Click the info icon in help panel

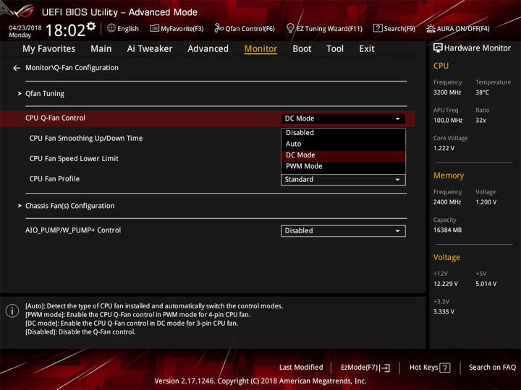tap(12, 311)
